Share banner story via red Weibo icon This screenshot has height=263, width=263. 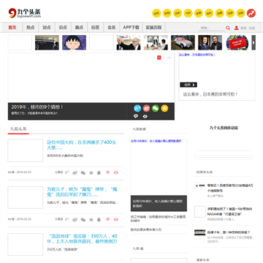146,108
